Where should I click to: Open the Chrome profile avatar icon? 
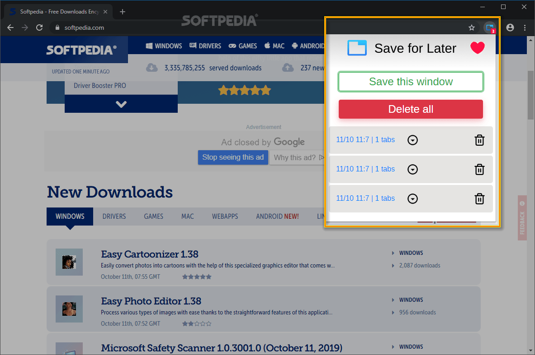tap(510, 28)
